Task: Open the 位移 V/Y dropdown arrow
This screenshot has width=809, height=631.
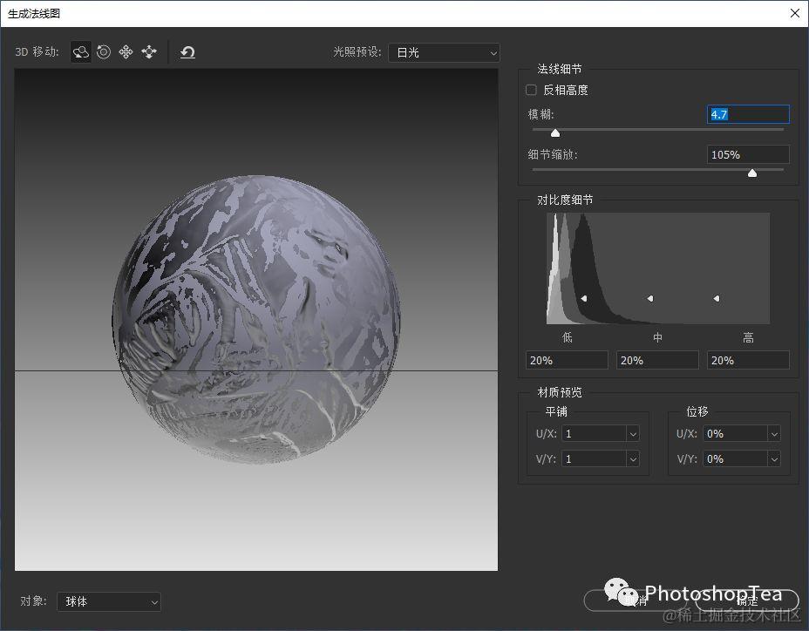Action: tap(774, 459)
